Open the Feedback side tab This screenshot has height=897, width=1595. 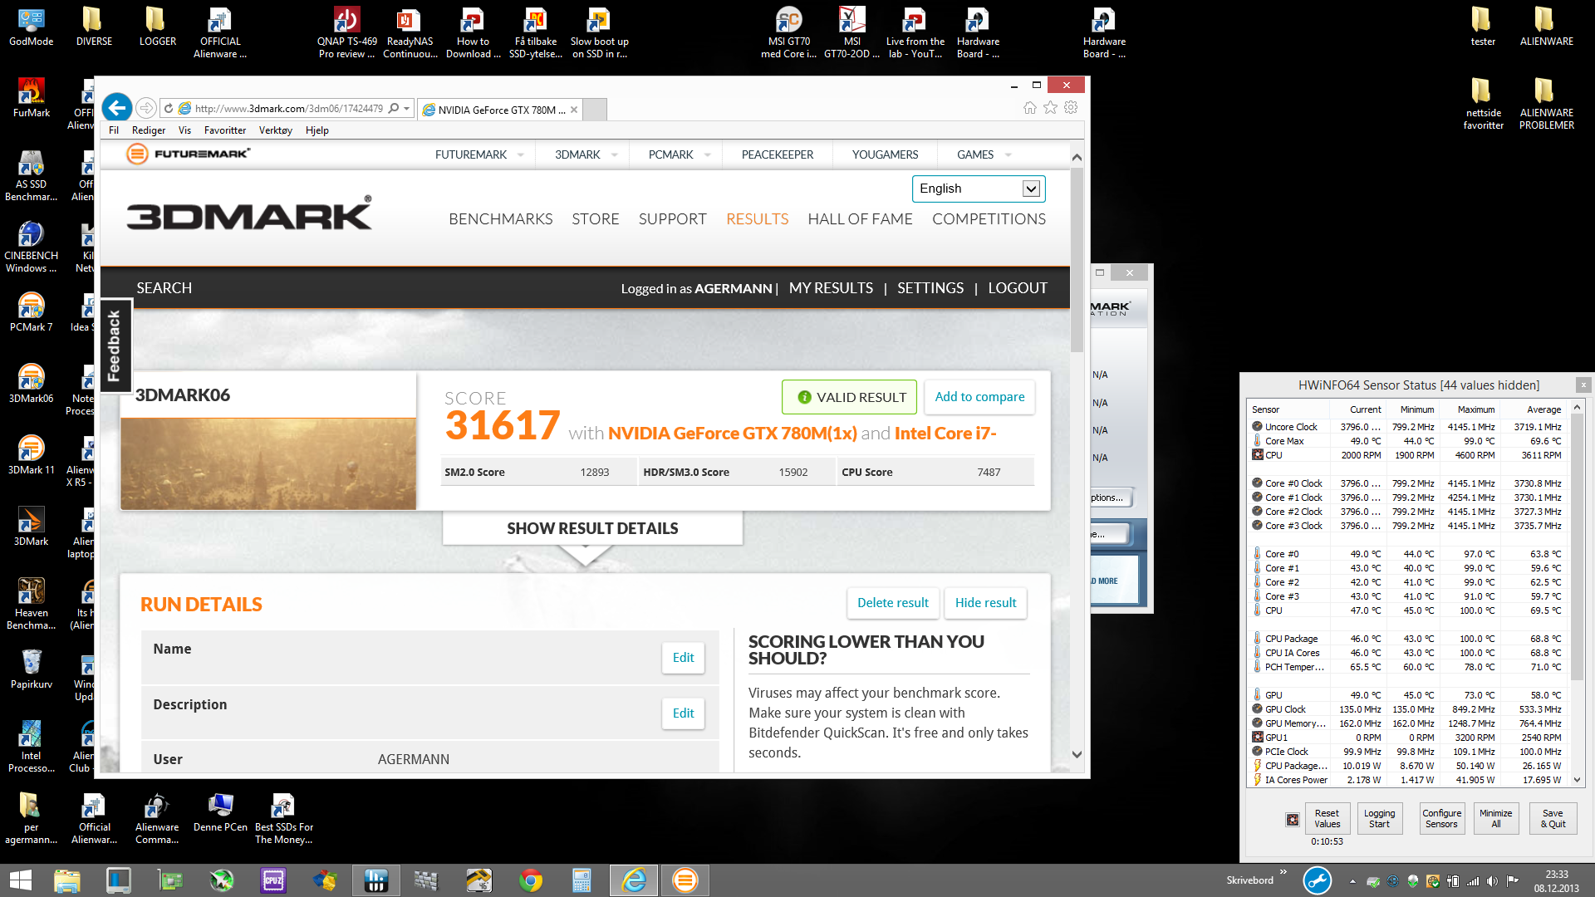(x=115, y=345)
